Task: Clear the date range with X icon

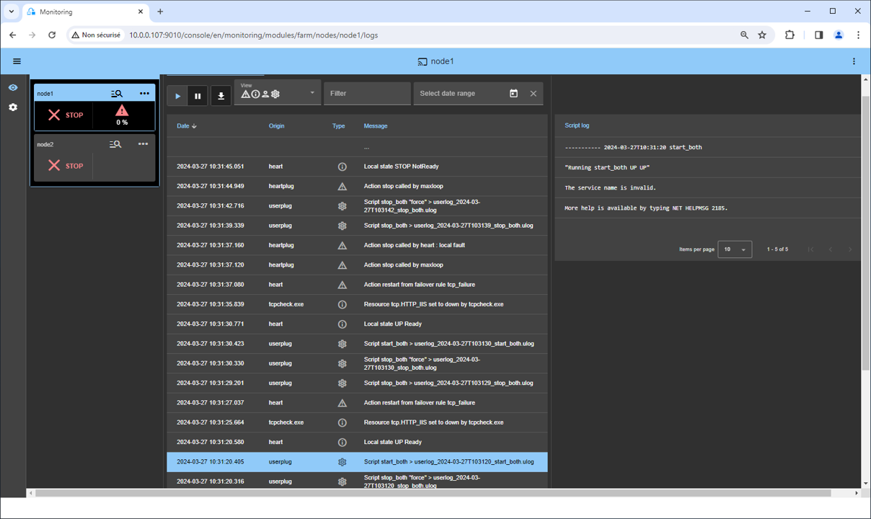Action: click(x=533, y=94)
